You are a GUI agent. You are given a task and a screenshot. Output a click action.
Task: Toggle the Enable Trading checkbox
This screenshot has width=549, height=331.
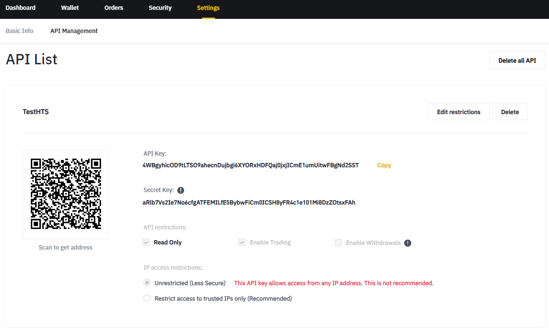pyautogui.click(x=242, y=242)
